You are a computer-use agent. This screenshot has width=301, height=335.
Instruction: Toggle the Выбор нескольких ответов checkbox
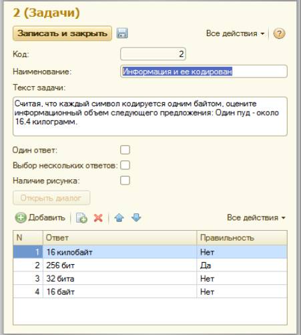point(125,165)
